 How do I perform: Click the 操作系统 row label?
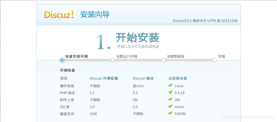pos(67,86)
